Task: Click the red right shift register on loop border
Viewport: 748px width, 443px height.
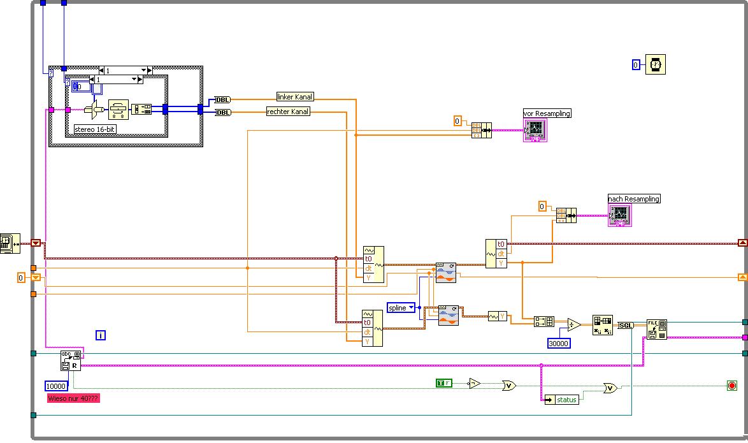Action: 743,243
